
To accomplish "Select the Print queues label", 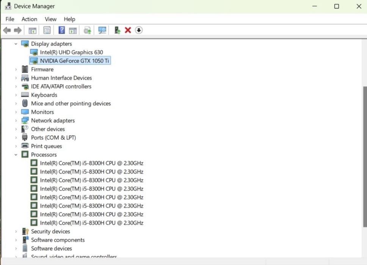I will click(46, 146).
